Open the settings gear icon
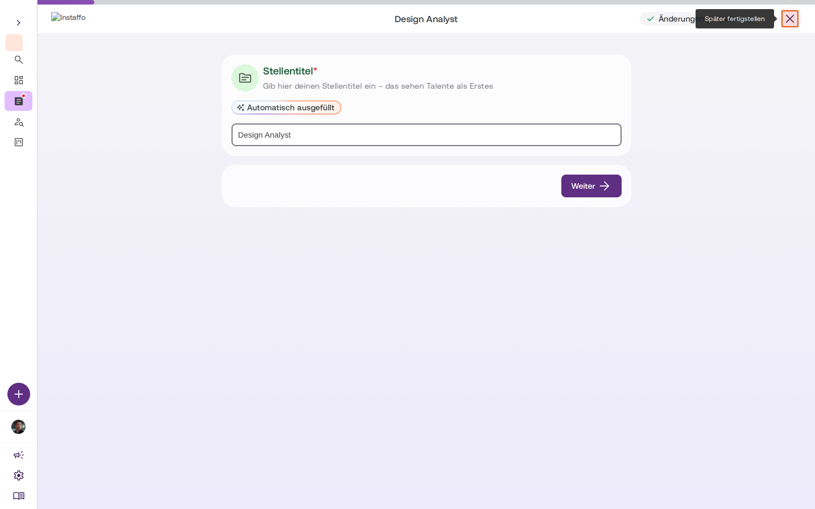 19,475
